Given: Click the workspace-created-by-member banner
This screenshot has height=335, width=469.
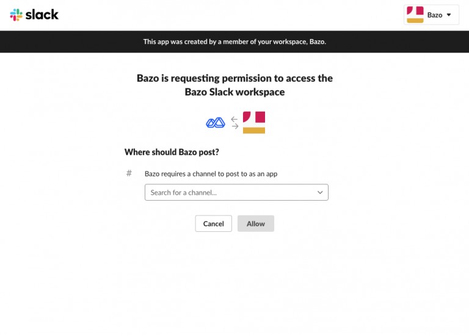Looking at the screenshot, I should click(x=234, y=41).
